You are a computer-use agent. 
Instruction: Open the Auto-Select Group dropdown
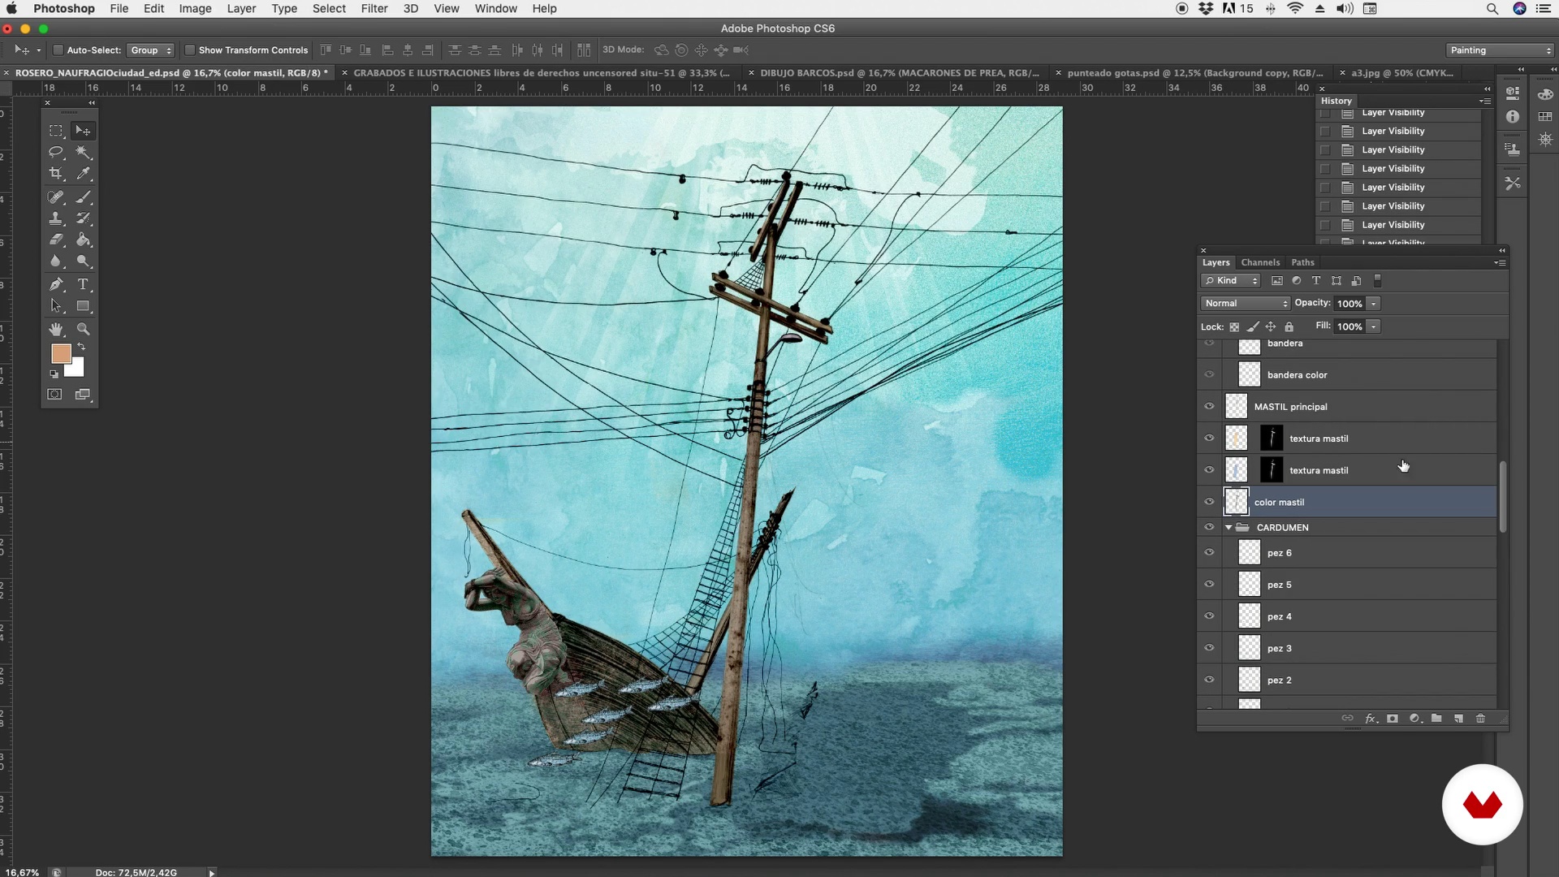coord(151,50)
